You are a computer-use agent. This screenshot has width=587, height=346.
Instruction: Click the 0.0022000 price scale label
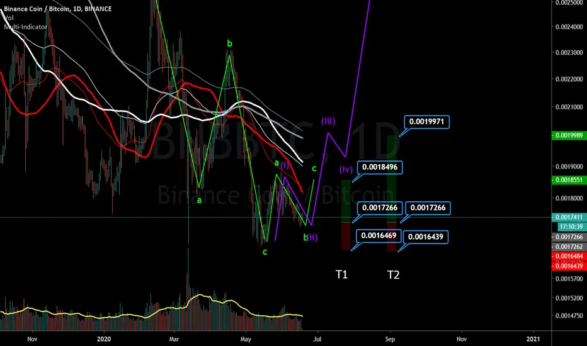coord(569,79)
